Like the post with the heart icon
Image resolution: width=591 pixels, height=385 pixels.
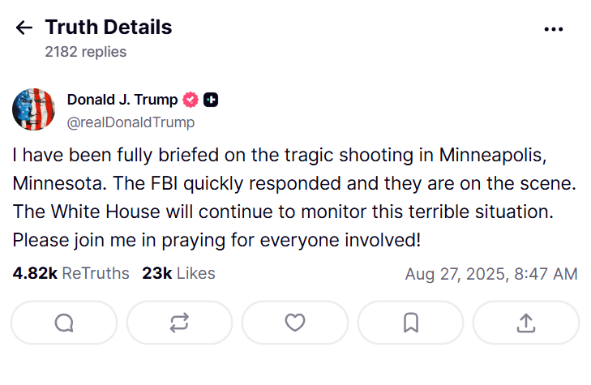pyautogui.click(x=295, y=323)
